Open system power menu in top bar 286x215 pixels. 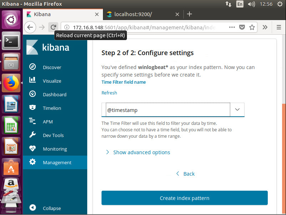(280, 4)
